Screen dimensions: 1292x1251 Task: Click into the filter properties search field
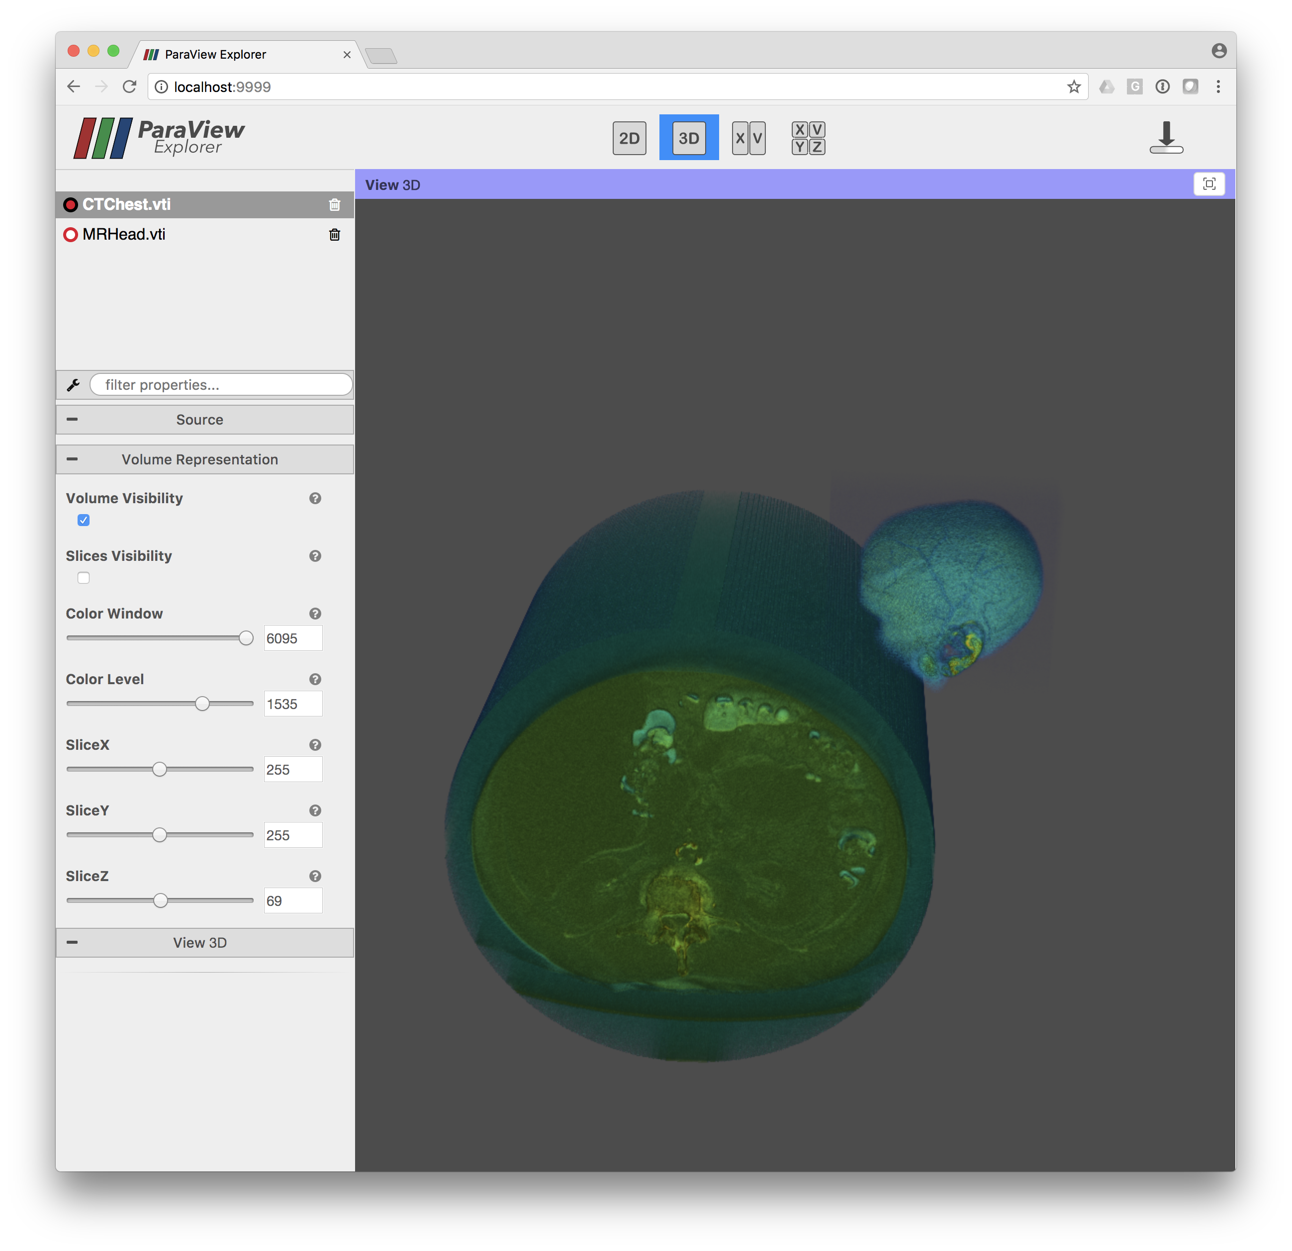(221, 385)
